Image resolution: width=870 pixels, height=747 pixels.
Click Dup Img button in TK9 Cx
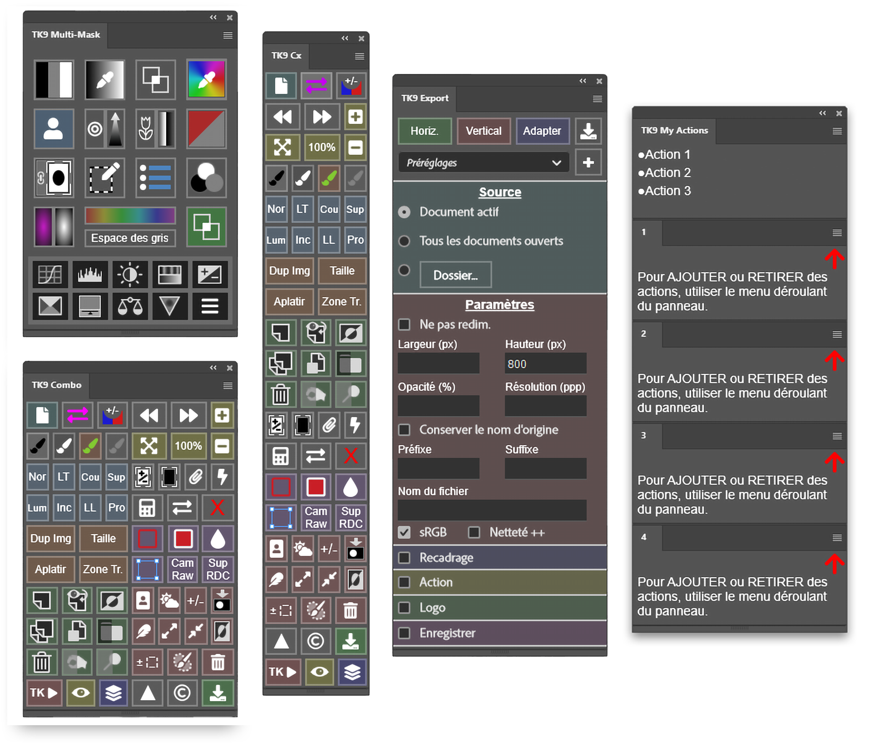pos(289,270)
